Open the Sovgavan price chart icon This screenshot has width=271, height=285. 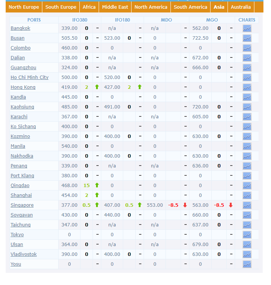(x=247, y=215)
